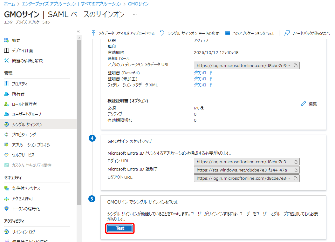
Task: Click the セルフサービス icon
Action: coord(6,155)
